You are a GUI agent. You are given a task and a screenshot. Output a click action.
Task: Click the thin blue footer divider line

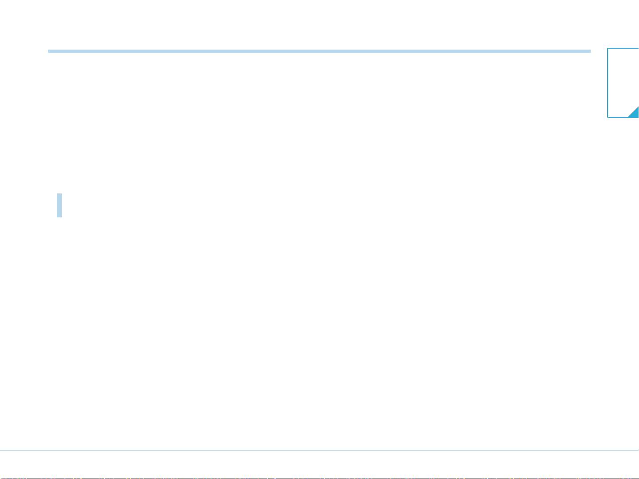pos(319,450)
